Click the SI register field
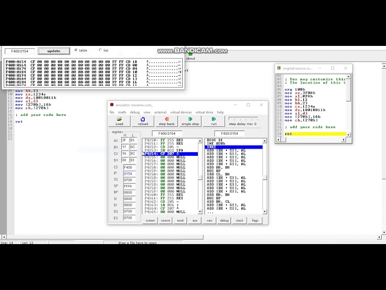Image resolution: width=386 pixels, height=290 pixels. [x=129, y=199]
